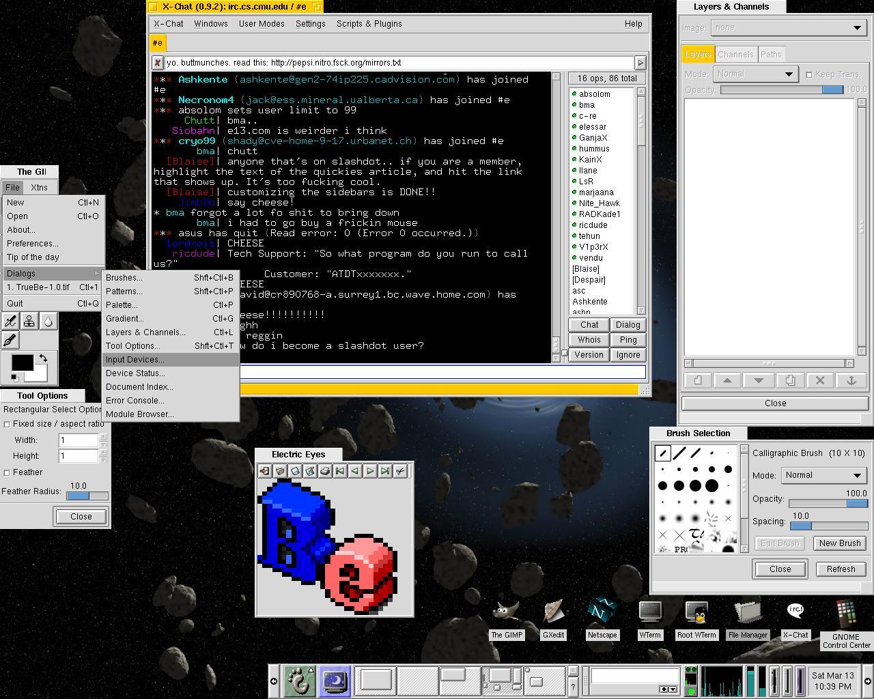Click the arrow right of X-Chat topic
The height and width of the screenshot is (699, 874).
(640, 63)
